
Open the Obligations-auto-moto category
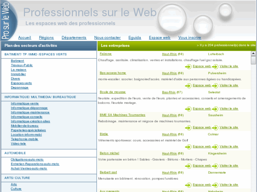[27, 160]
